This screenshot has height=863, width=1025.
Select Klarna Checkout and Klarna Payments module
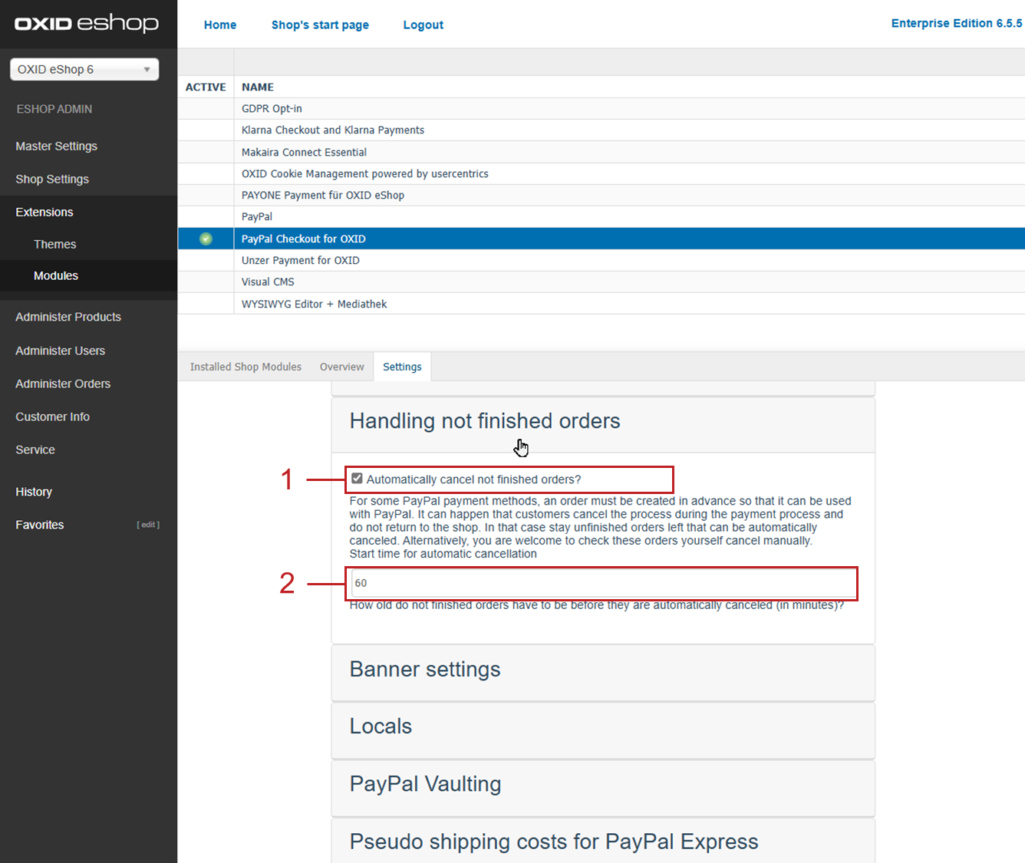333,130
